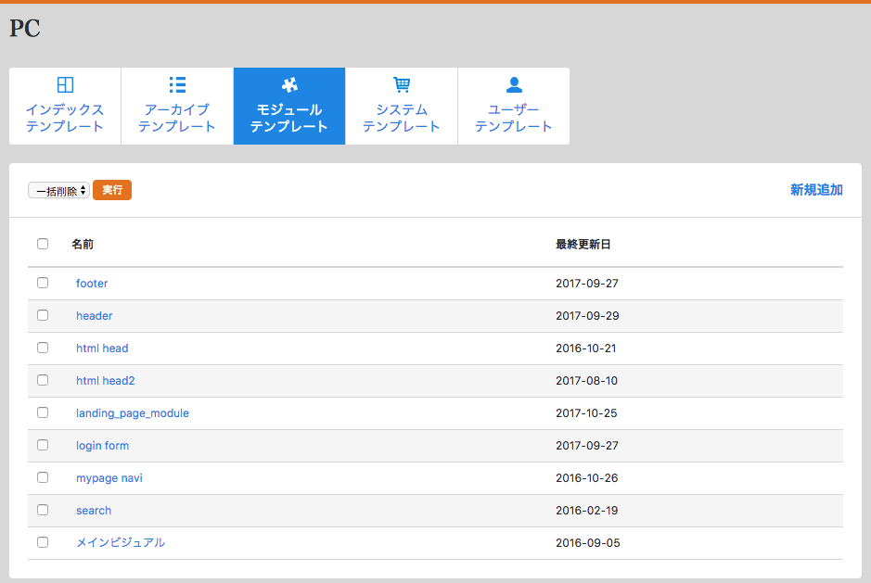Open the システムテンプレート tab label
Screen dimensions: 871x583
tap(402, 119)
